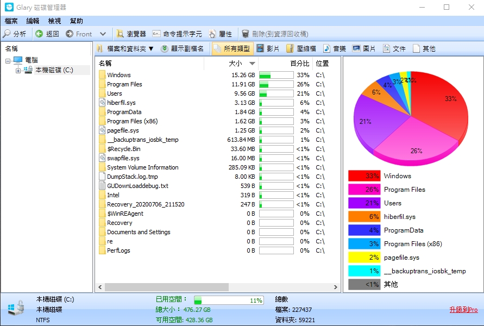Toggle the 所有類型 all types filter
The width and height of the screenshot is (484, 326).
coord(232,48)
